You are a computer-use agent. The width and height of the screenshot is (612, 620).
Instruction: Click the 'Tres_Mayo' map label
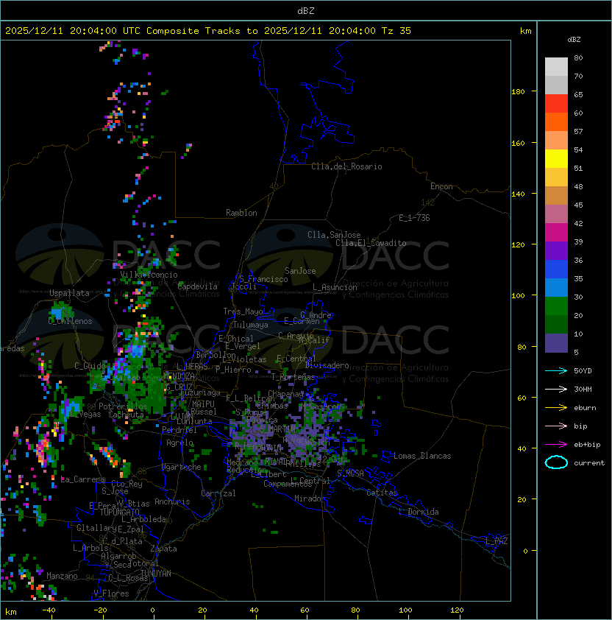click(x=243, y=311)
